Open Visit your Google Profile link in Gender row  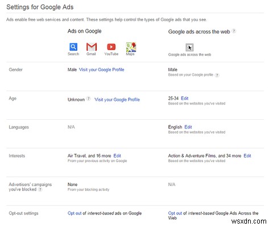point(102,70)
